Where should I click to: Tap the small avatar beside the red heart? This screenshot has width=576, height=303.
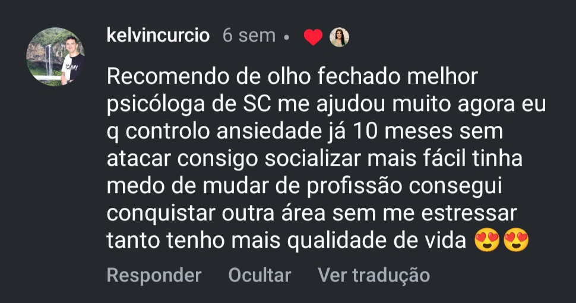pos(339,37)
